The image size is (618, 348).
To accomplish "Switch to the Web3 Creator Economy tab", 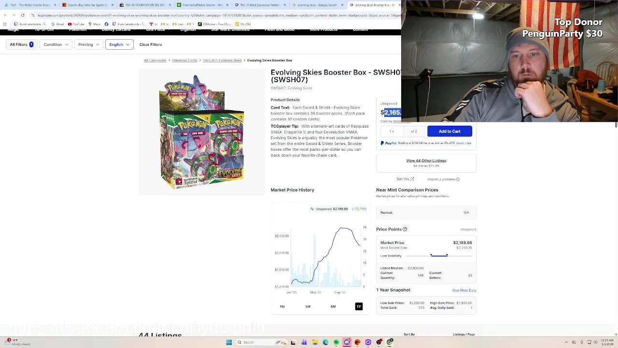I will tap(30, 5).
